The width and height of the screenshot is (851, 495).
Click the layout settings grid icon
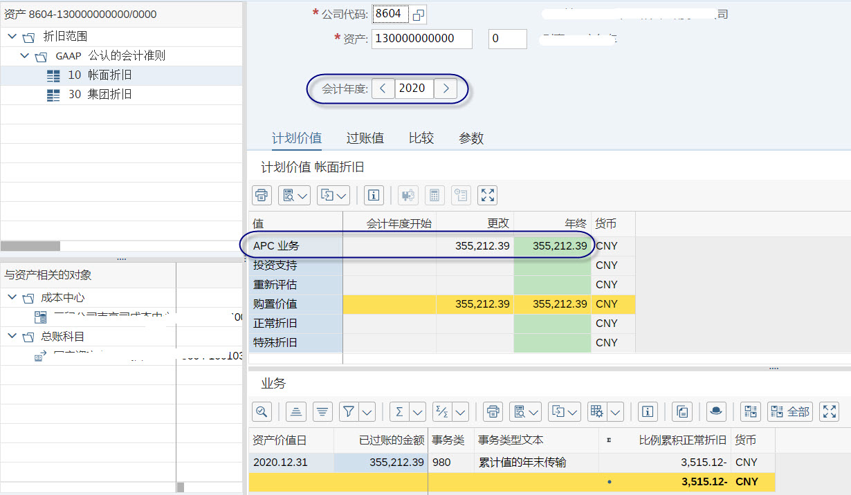596,412
